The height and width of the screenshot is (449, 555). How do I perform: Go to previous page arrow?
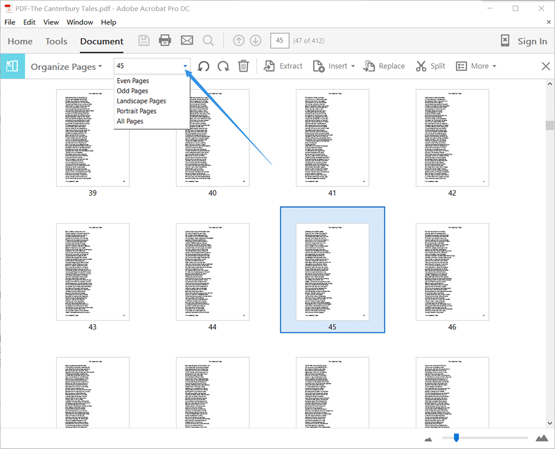coord(239,41)
